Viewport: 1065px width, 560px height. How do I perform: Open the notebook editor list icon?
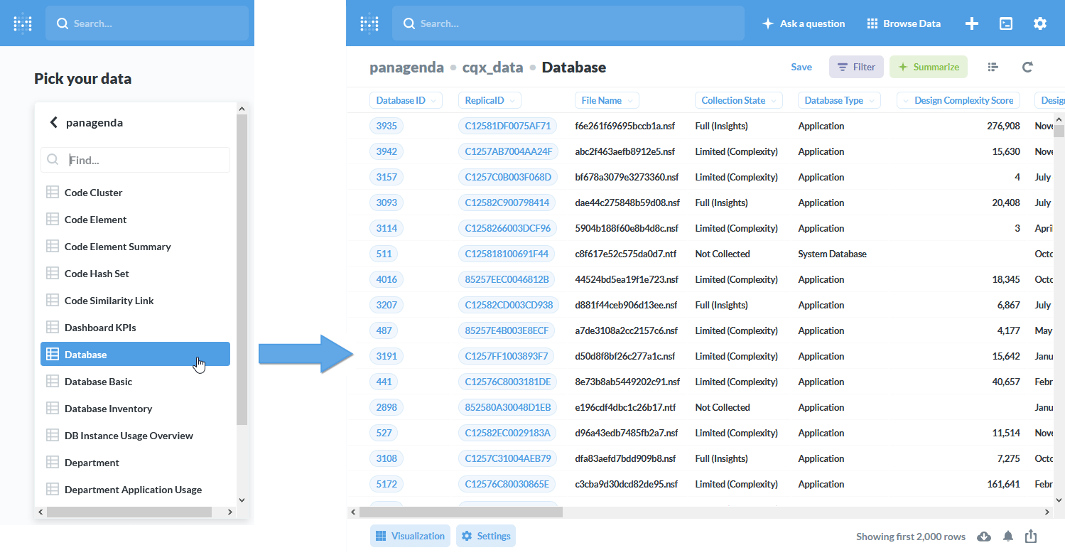click(993, 67)
